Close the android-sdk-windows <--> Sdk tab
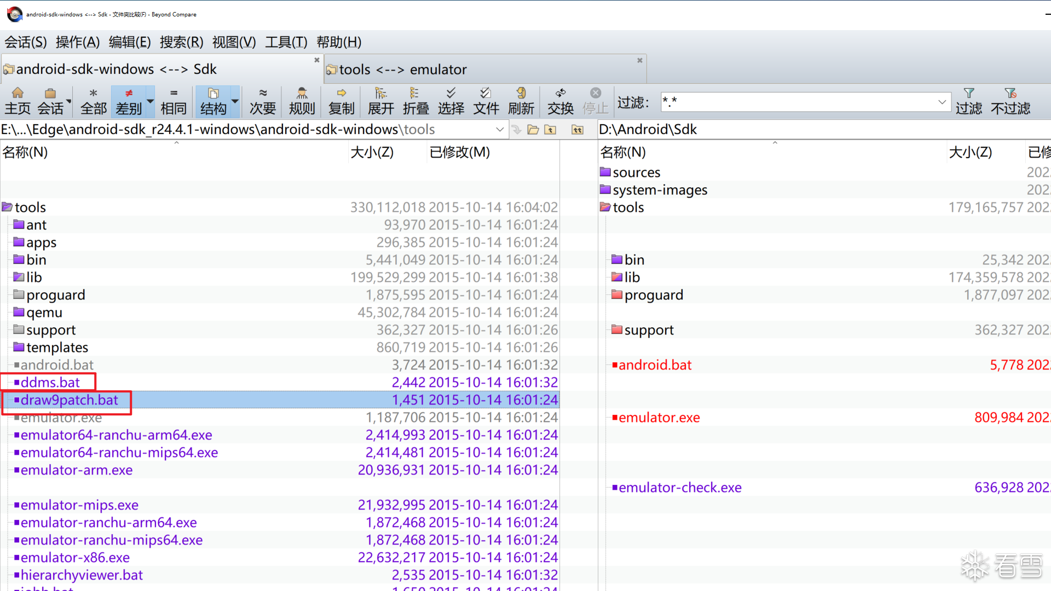1051x591 pixels. (x=316, y=60)
